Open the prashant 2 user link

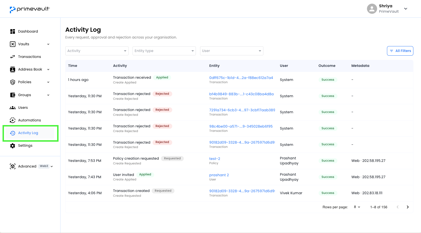click(x=219, y=175)
